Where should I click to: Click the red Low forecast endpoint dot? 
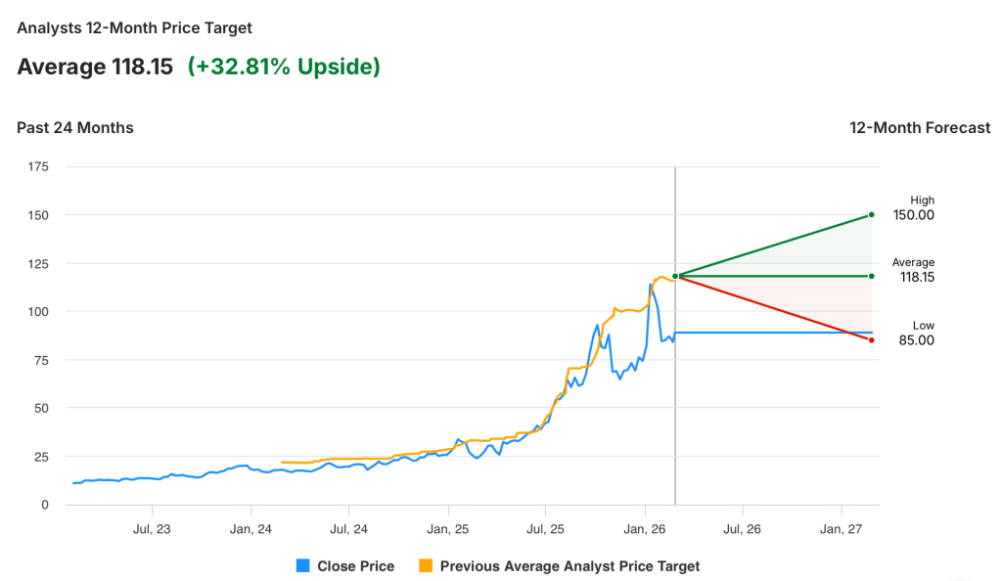[x=871, y=339]
